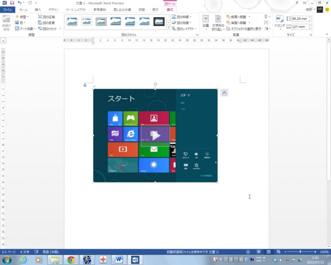The image size is (331, 265).
Task: Switch to the print layout view button in the status bar
Action: (268, 252)
